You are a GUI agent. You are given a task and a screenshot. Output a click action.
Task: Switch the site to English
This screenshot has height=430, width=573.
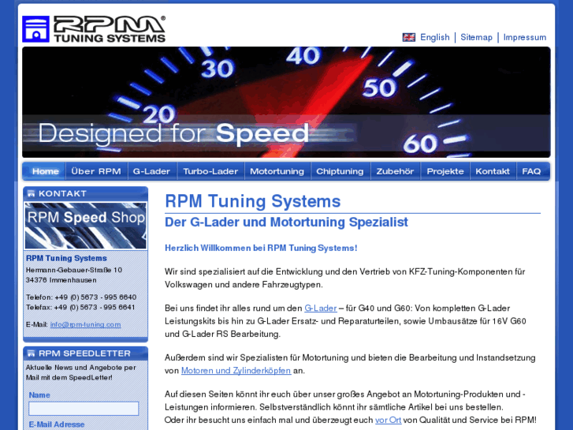click(434, 37)
